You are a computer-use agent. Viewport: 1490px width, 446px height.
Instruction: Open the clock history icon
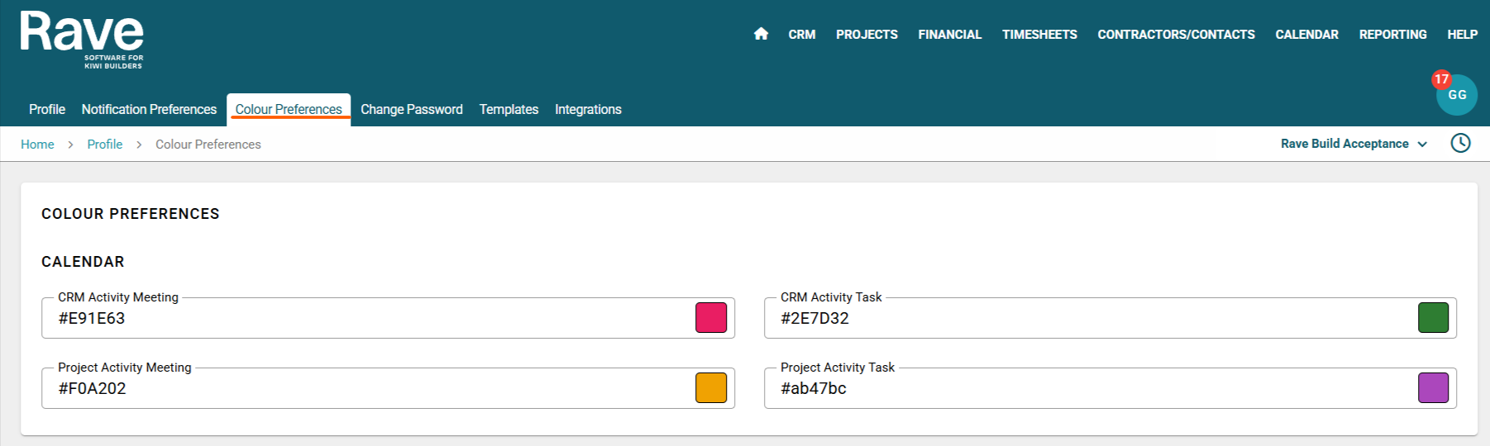pos(1460,144)
